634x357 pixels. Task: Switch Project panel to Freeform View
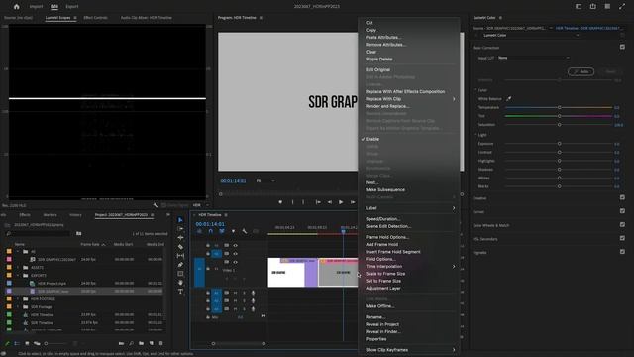coord(37,343)
